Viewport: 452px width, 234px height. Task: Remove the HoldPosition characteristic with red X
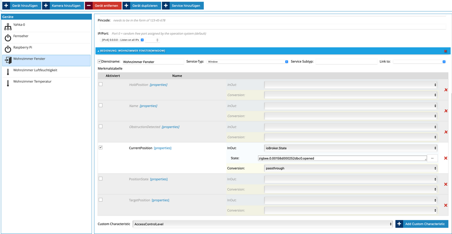(x=446, y=90)
